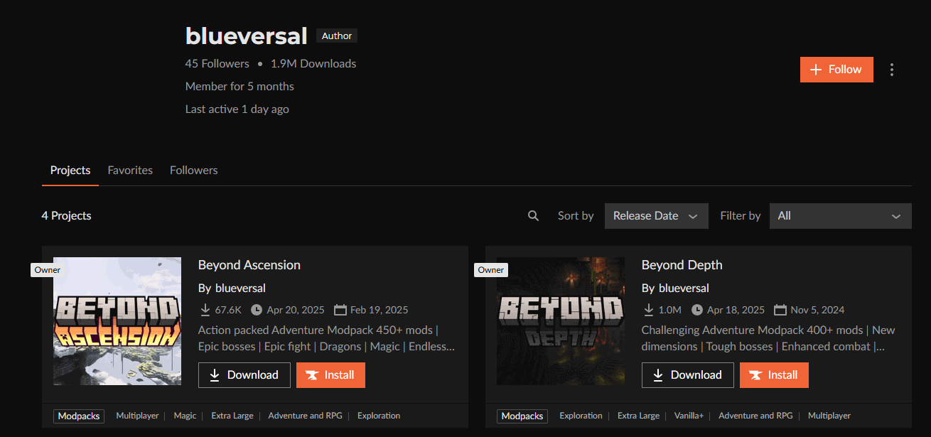Click the clock icon beside Apr 20, 2025
Screen dimensions: 931x437
pos(257,310)
